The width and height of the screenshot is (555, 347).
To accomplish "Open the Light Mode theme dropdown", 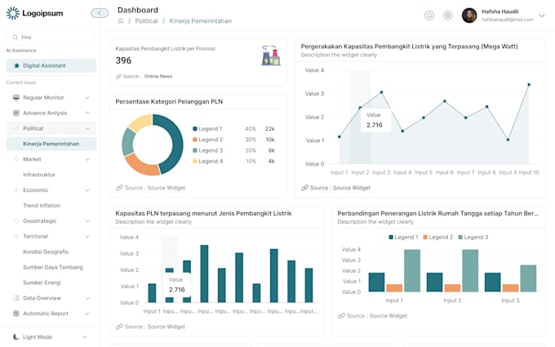I will click(x=85, y=337).
